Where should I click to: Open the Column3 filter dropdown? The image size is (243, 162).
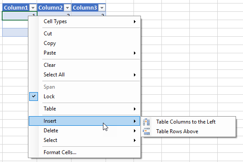[102, 7]
